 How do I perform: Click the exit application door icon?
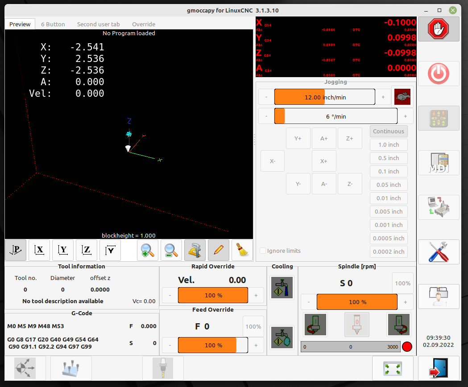point(438,368)
